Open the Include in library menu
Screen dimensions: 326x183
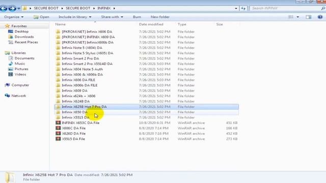coord(75,17)
